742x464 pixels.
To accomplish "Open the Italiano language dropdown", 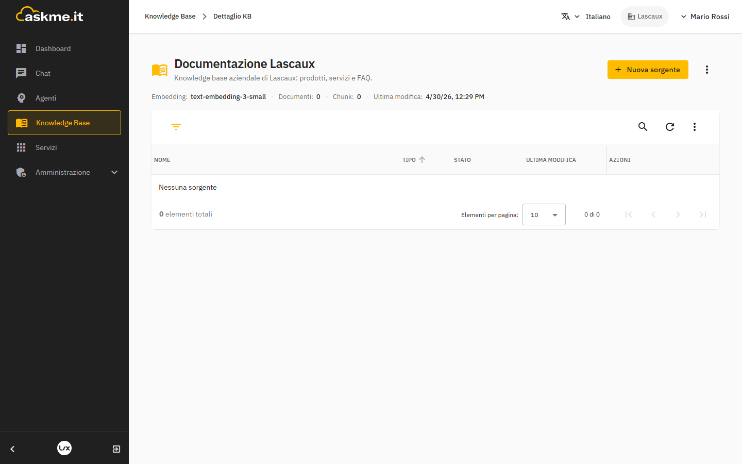I will tap(586, 16).
